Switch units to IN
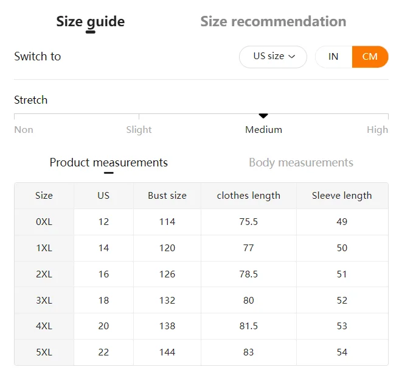The image size is (399, 378). 333,57
